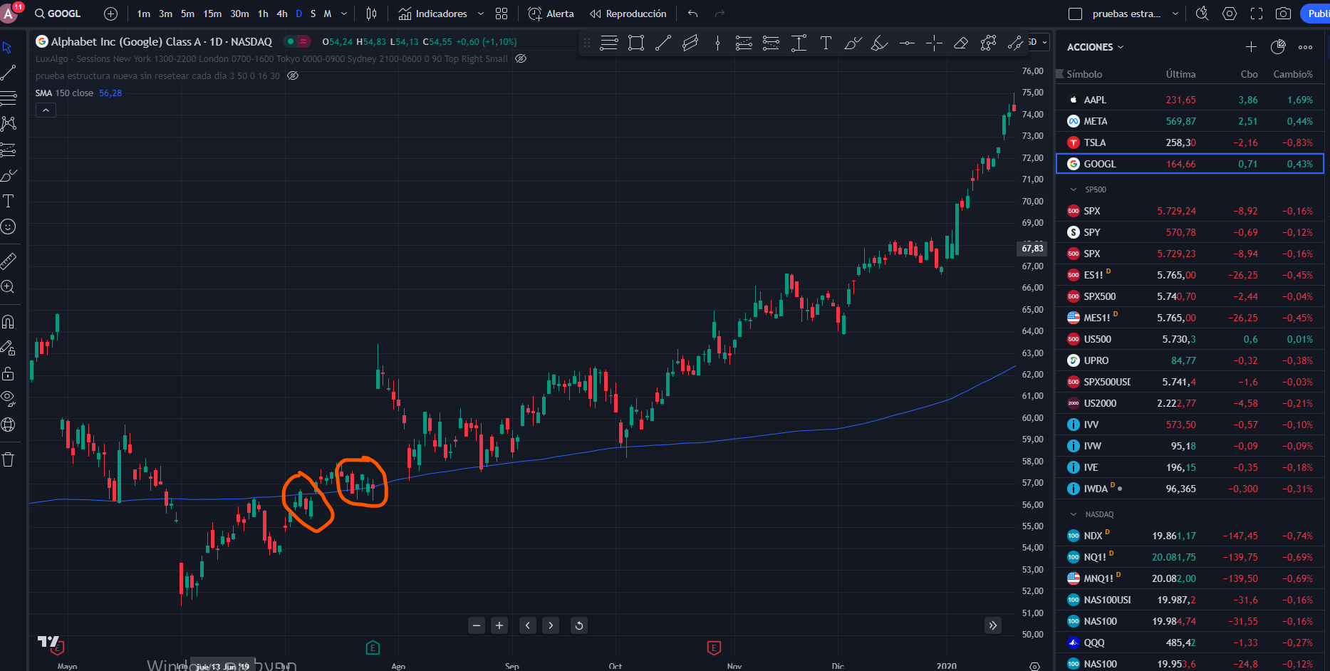The image size is (1330, 671).
Task: Activate the magnet snapping mode
Action: click(x=9, y=322)
